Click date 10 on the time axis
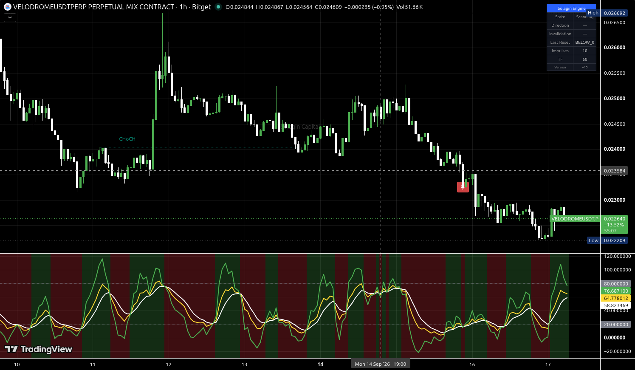635x370 pixels. [x=17, y=364]
